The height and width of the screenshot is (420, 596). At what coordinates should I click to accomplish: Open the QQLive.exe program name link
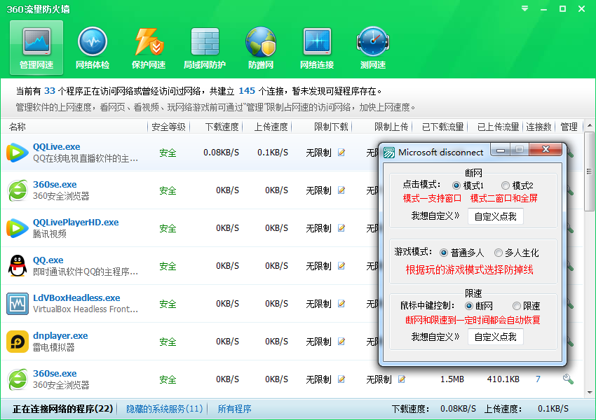click(x=57, y=147)
